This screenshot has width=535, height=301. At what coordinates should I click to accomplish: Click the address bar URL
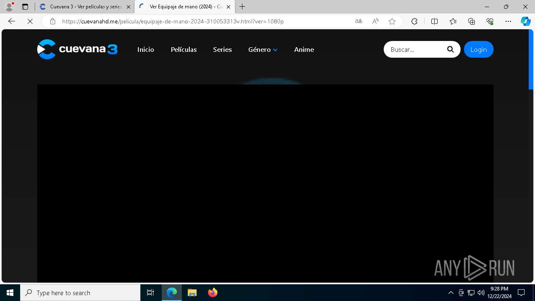[173, 21]
